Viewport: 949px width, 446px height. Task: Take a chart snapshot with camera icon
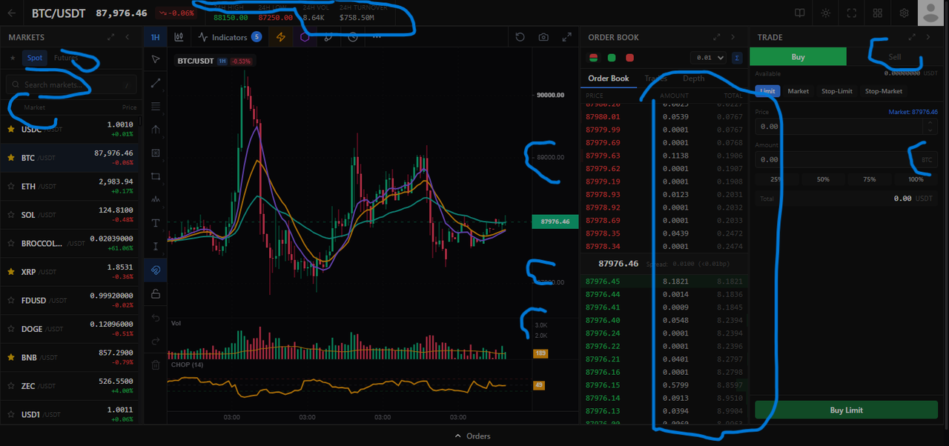point(543,37)
